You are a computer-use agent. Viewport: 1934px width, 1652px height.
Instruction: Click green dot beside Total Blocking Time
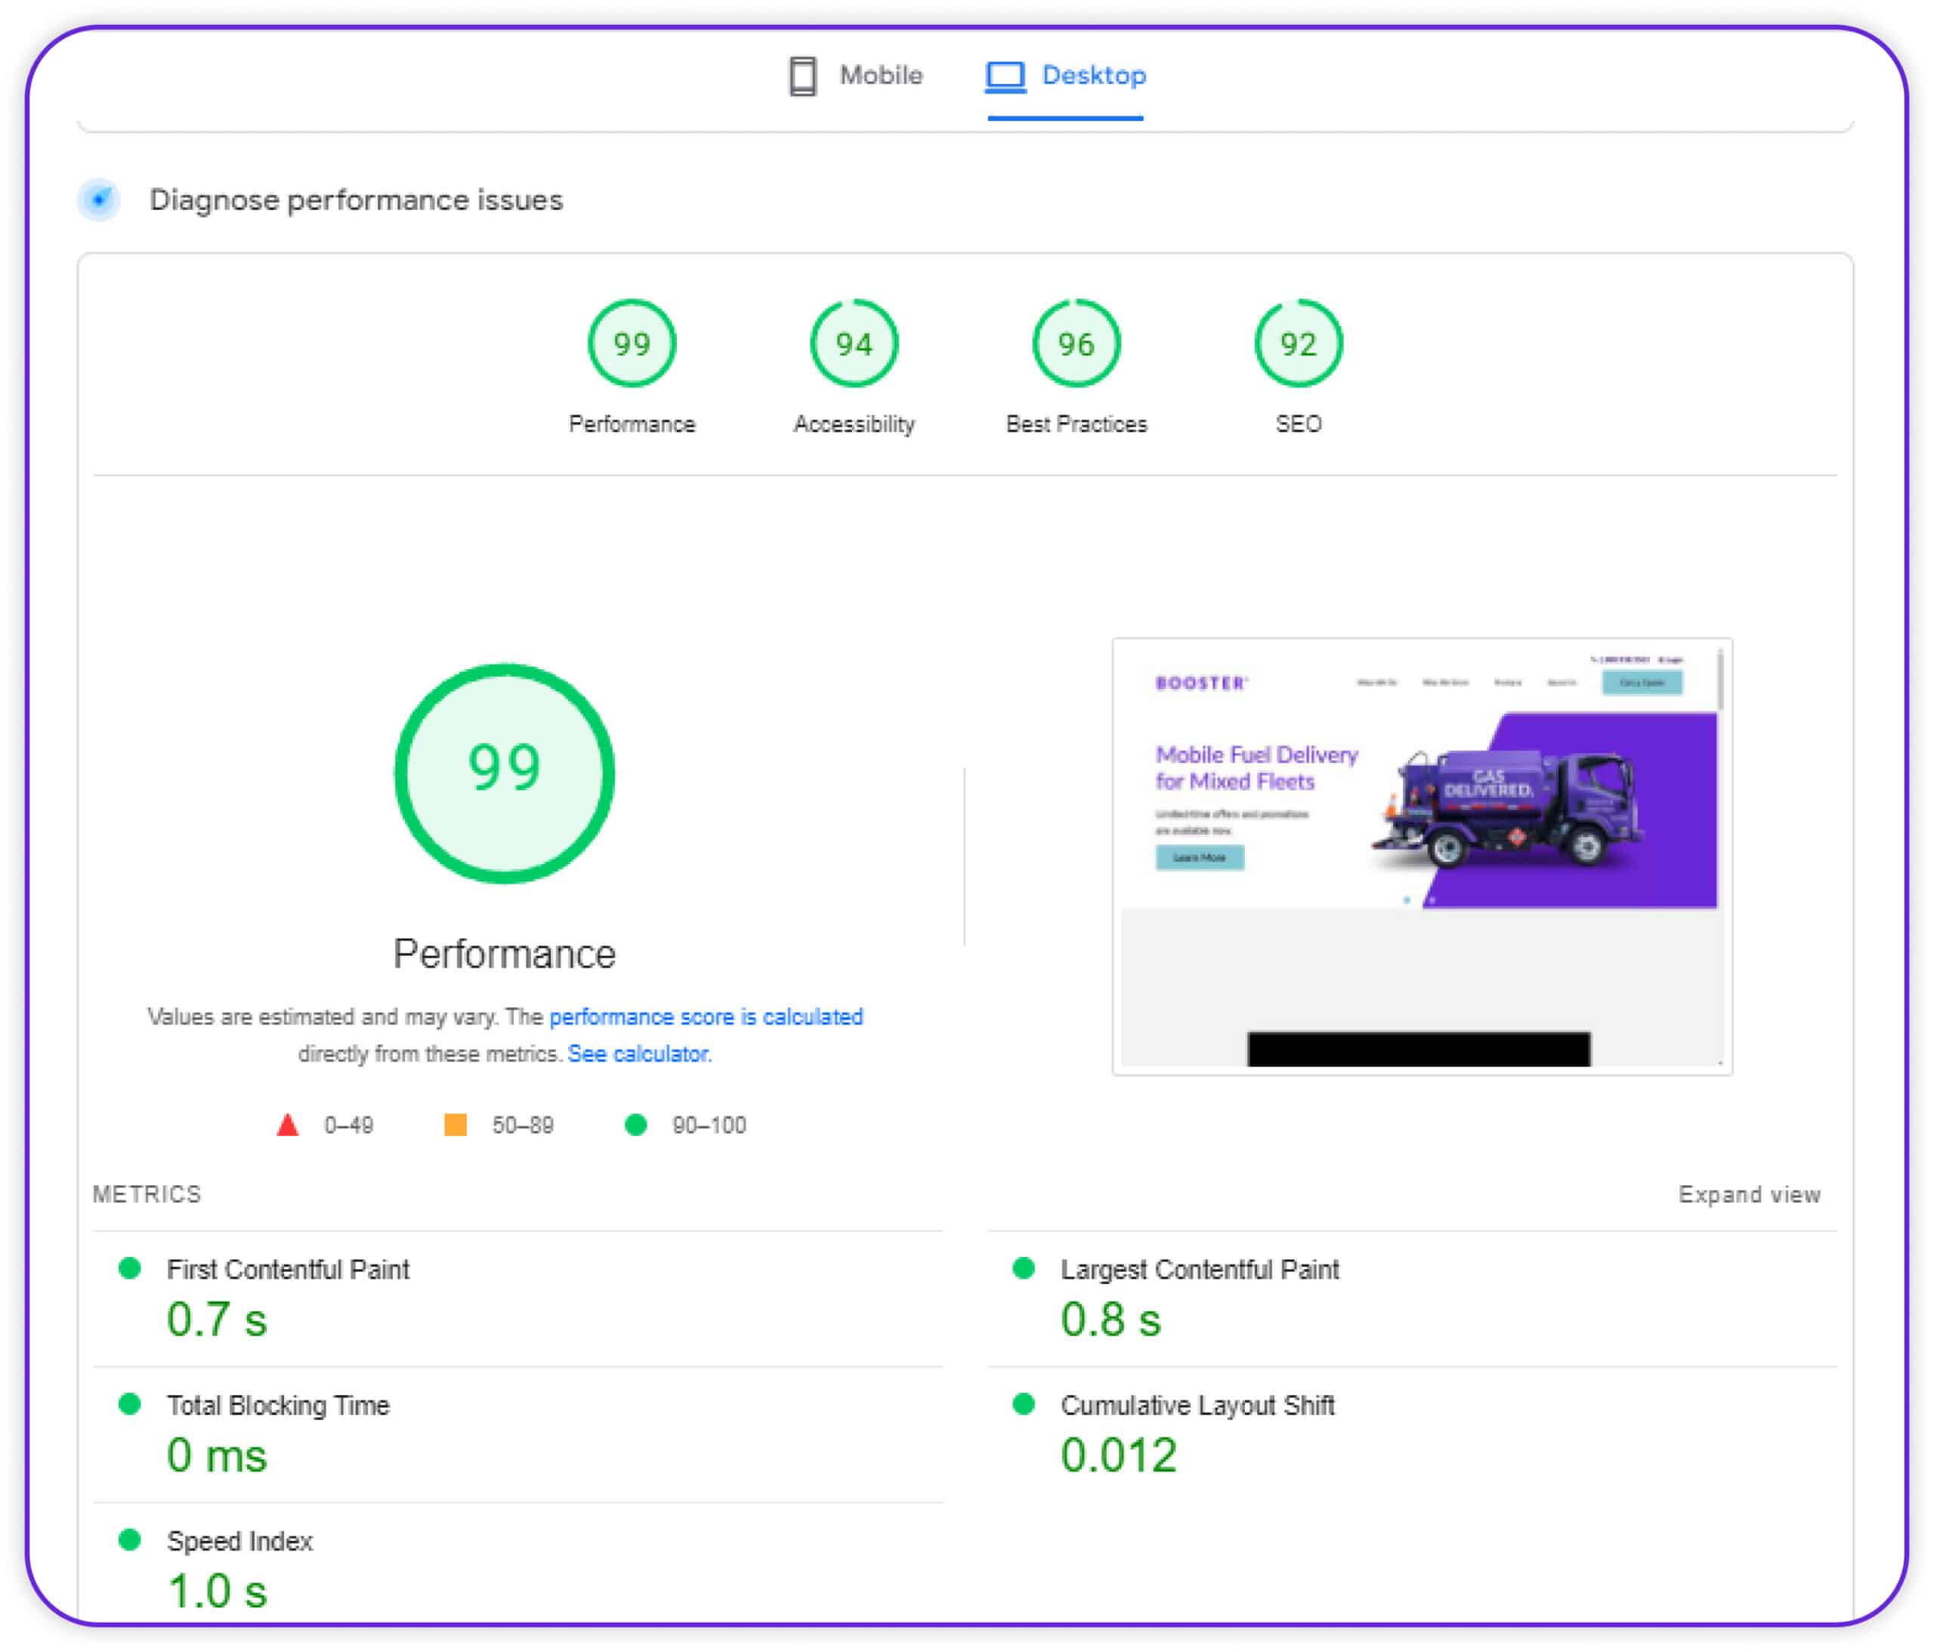click(130, 1403)
